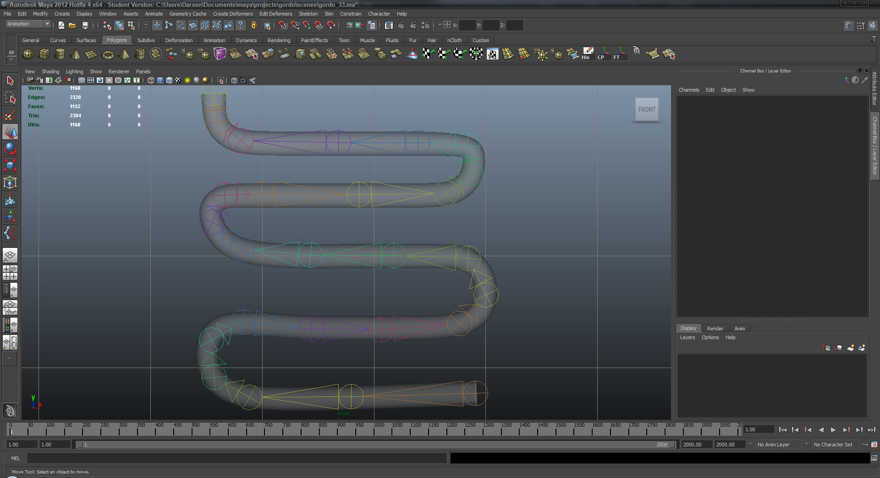Create a polygon cone from the shelf
The width and height of the screenshot is (880, 478).
pyautogui.click(x=76, y=54)
